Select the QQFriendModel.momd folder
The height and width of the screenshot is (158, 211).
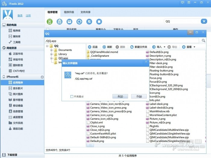click(102, 52)
